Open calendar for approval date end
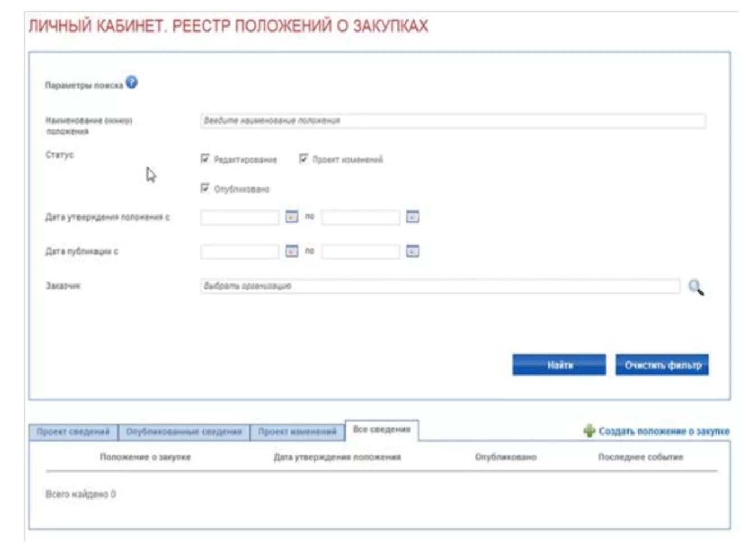 413,216
